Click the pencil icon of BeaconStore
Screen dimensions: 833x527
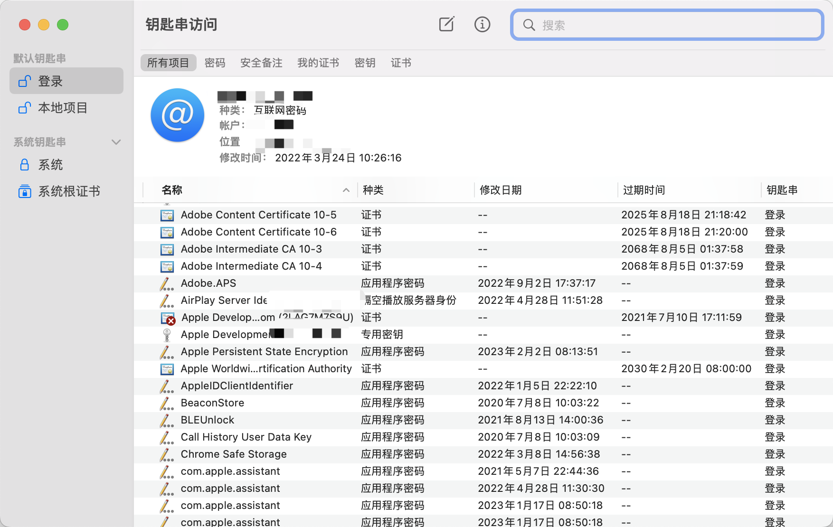click(x=167, y=403)
